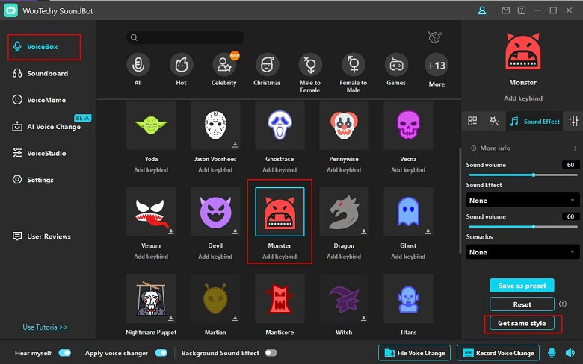Open the Sound Effect dropdown
Viewport: 583px width, 364px height.
coord(522,200)
